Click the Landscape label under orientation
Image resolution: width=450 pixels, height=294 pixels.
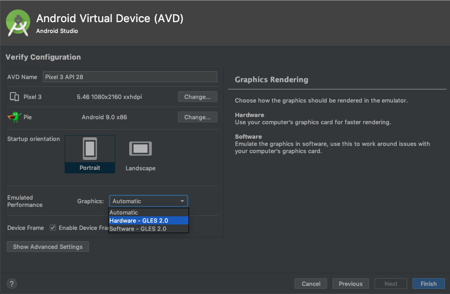click(x=140, y=168)
